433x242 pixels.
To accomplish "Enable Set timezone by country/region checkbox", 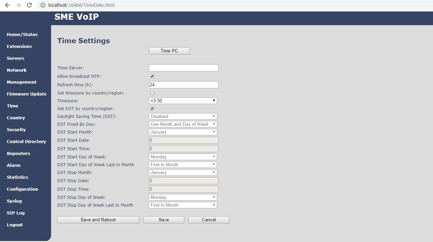I will point(152,93).
